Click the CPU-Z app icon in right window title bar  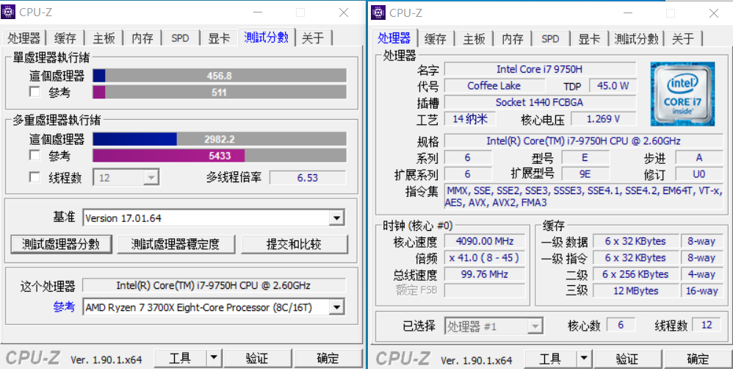[379, 12]
